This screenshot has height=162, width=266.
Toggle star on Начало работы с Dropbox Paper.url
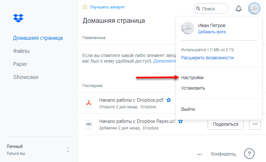coord(180,121)
